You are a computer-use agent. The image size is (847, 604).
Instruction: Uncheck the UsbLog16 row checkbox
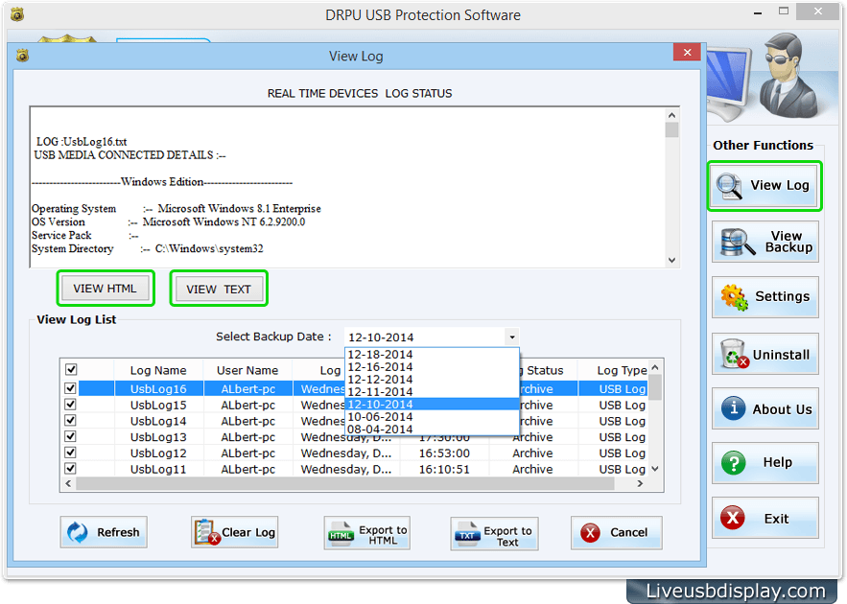point(70,388)
